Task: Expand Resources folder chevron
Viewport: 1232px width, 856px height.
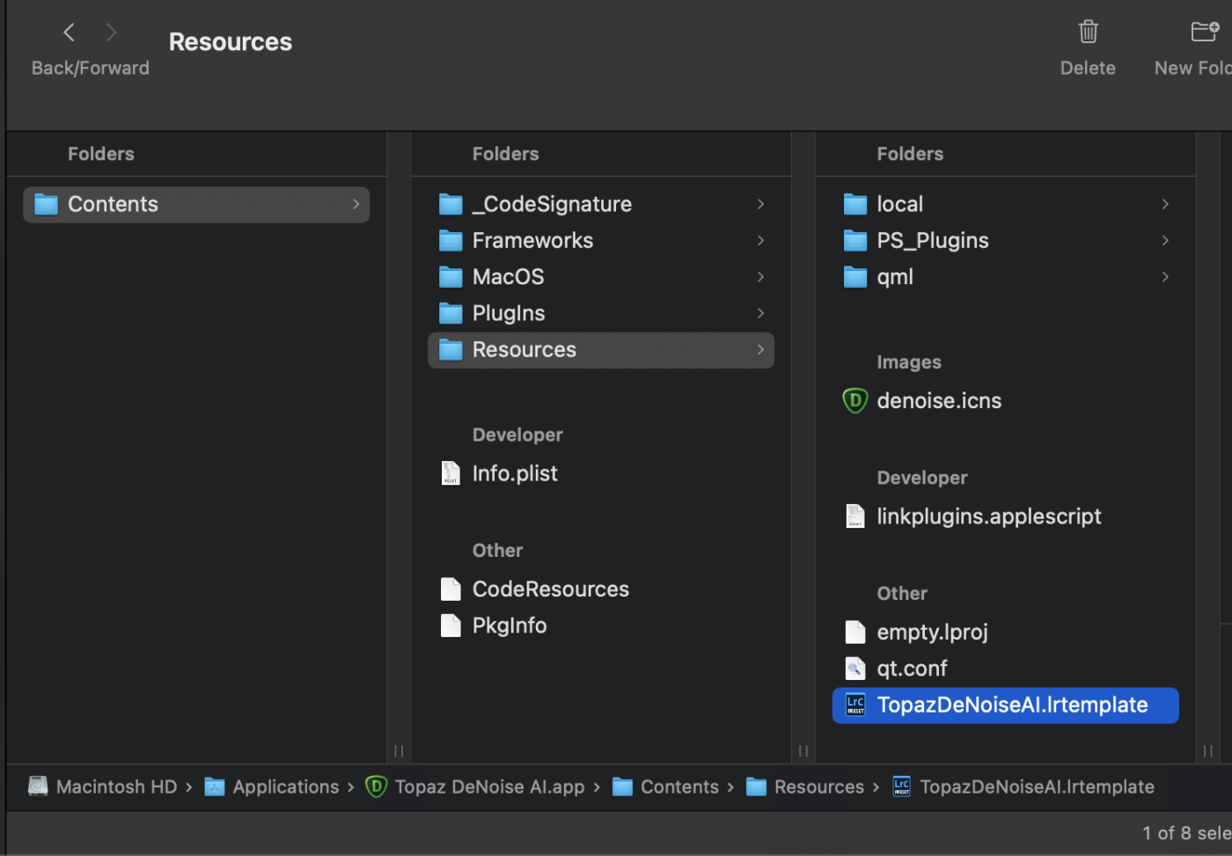Action: coord(760,350)
